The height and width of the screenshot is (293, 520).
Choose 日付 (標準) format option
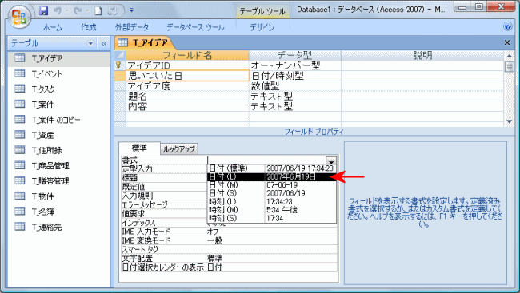click(272, 168)
